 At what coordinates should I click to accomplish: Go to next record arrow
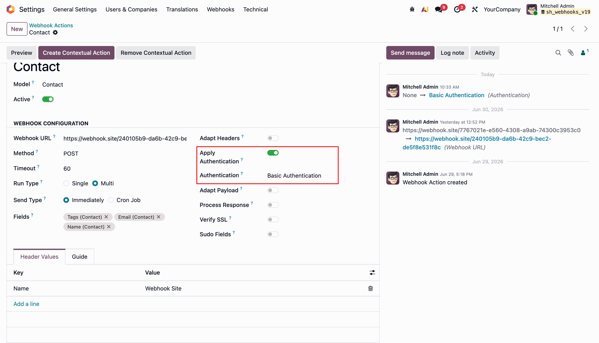(586, 29)
